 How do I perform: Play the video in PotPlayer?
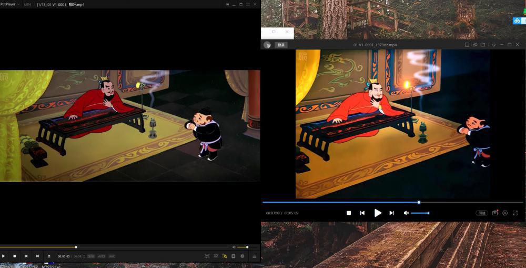(3, 256)
